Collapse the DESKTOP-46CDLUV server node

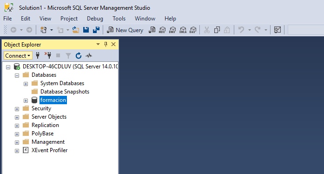[x=8, y=67]
